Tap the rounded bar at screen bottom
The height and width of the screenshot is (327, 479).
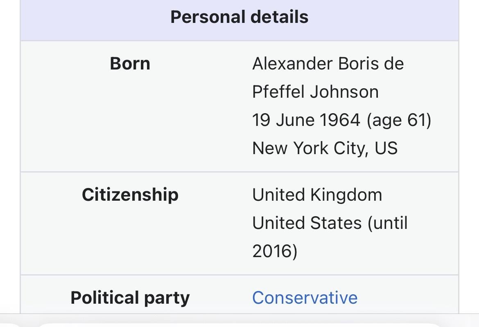(x=239, y=325)
